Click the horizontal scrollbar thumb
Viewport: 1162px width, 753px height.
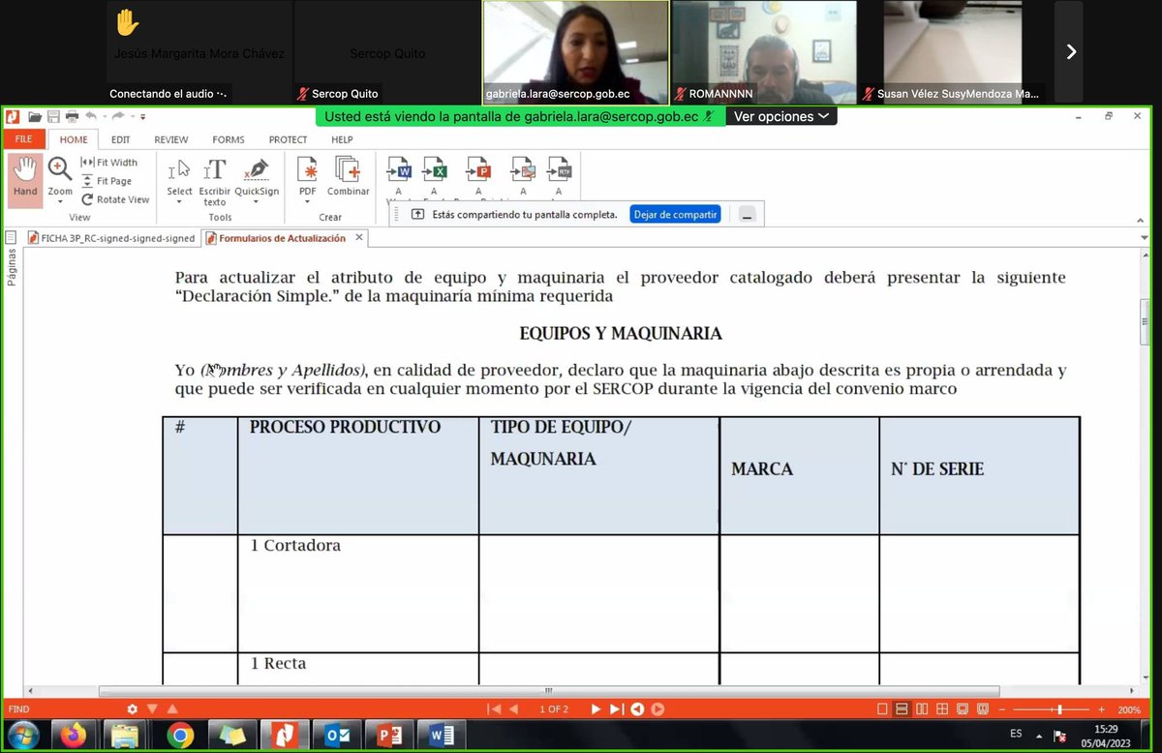tap(549, 691)
